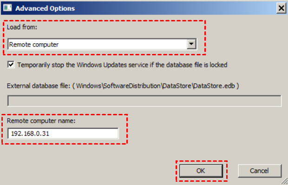The height and width of the screenshot is (185, 288).
Task: Confirm settings with the OK button
Action: (201, 171)
